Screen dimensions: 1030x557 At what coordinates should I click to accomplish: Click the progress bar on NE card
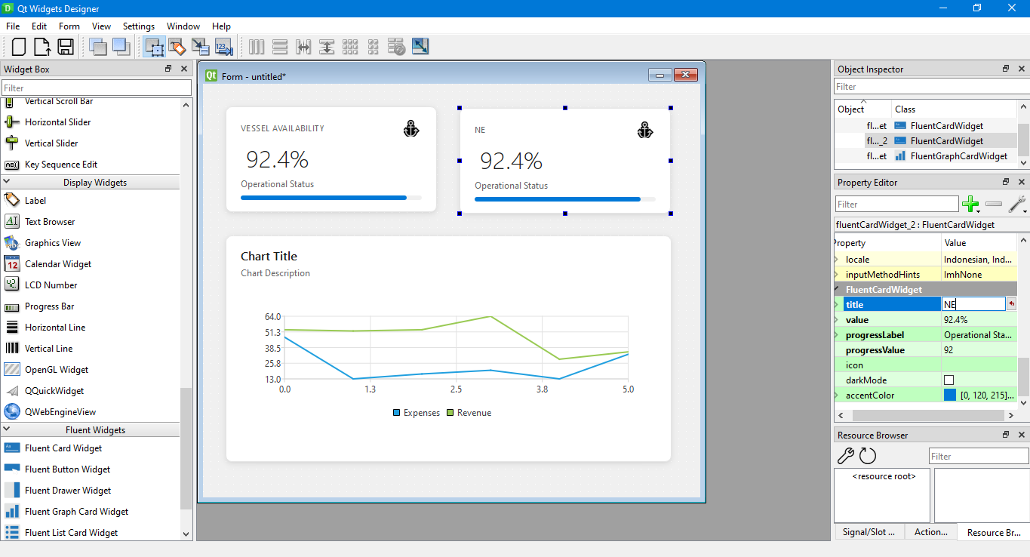(565, 199)
